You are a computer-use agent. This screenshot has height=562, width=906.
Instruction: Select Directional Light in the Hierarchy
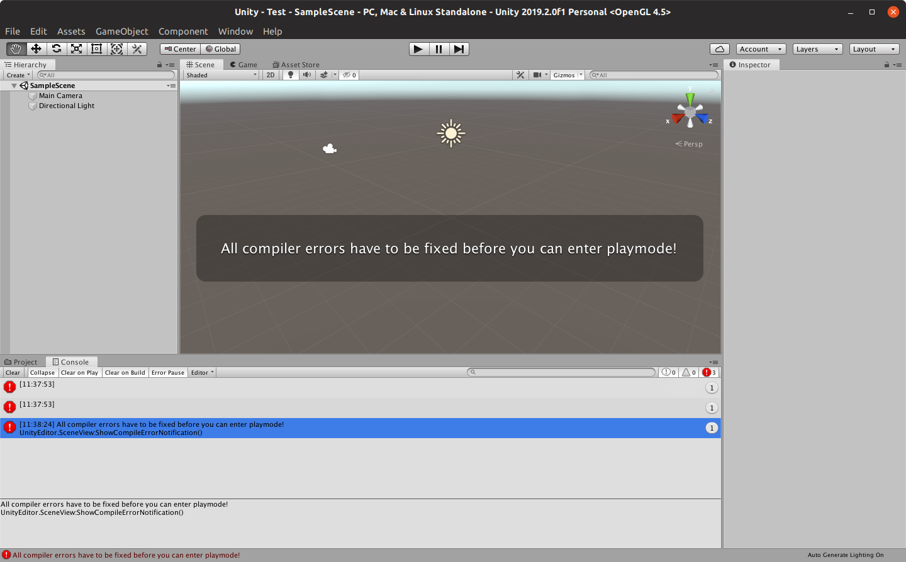67,106
